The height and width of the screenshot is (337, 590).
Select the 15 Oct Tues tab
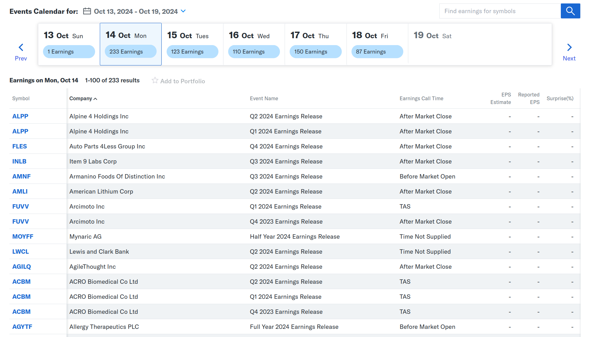(x=192, y=36)
